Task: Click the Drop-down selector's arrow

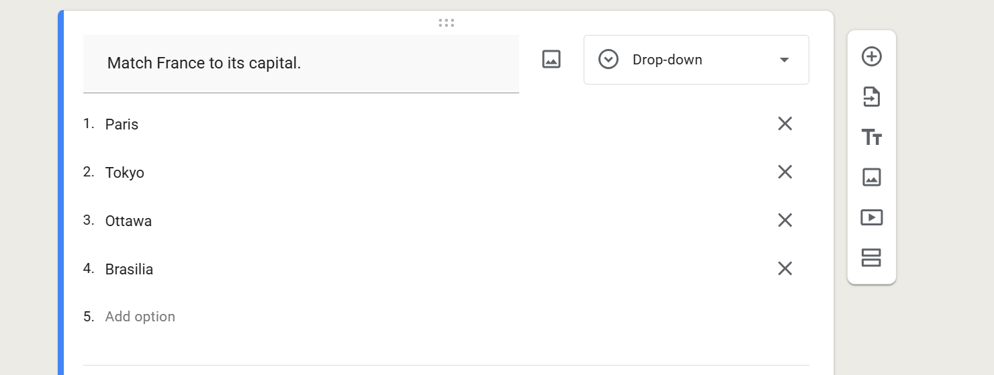Action: point(784,60)
